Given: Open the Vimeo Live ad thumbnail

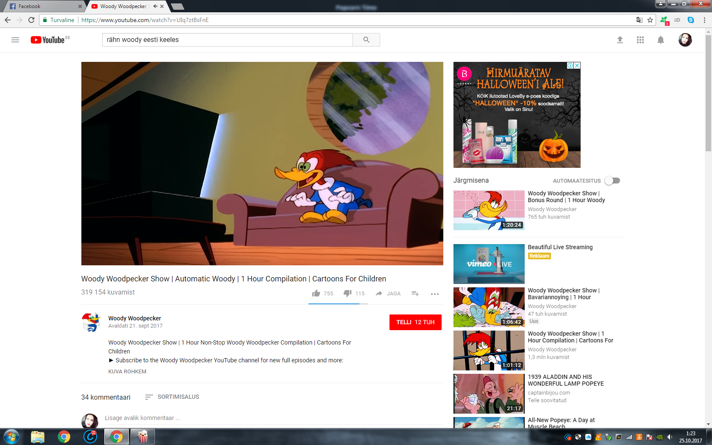Looking at the screenshot, I should click(x=489, y=264).
